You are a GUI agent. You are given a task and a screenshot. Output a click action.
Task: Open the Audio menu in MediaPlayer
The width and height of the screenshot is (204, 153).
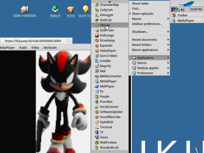23,48
